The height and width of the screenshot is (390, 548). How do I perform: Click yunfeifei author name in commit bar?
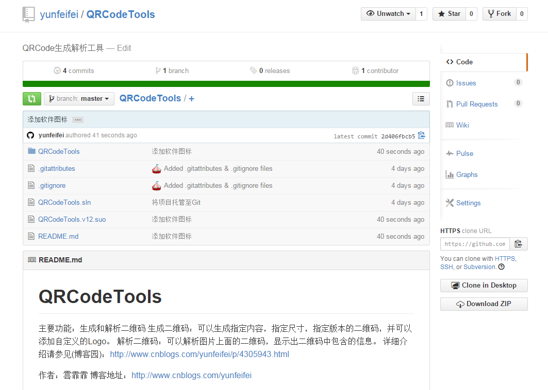click(51, 135)
